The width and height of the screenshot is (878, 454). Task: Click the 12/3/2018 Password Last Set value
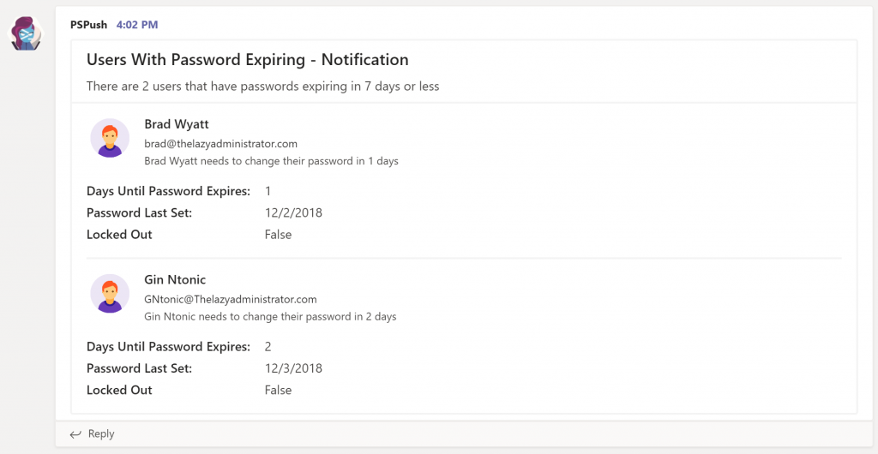(x=293, y=368)
